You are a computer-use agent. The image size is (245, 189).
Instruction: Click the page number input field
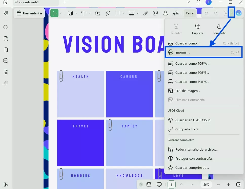tap(171, 185)
